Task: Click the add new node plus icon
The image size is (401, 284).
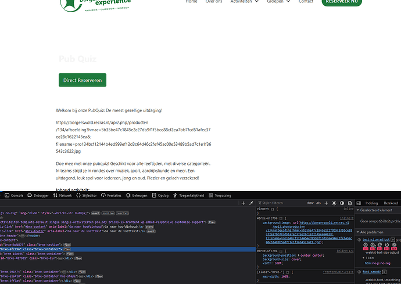Action: [243, 203]
